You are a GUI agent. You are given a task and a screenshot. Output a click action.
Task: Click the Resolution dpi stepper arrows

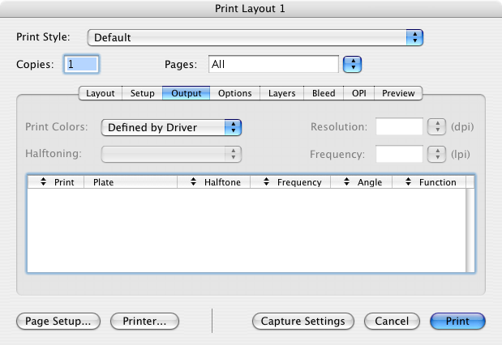[437, 126]
